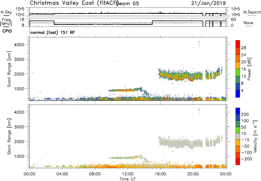Click the 60 tick on the Nave axis
Viewport: 261px width, 181px height.
click(234, 20)
